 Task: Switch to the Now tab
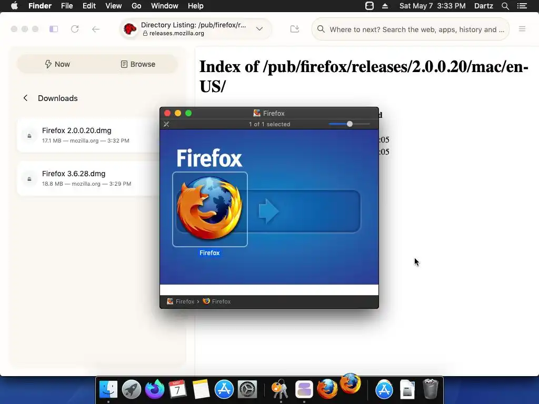(57, 64)
